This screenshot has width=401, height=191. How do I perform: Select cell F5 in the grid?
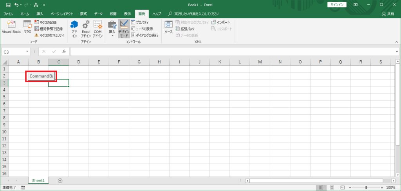pyautogui.click(x=119, y=97)
